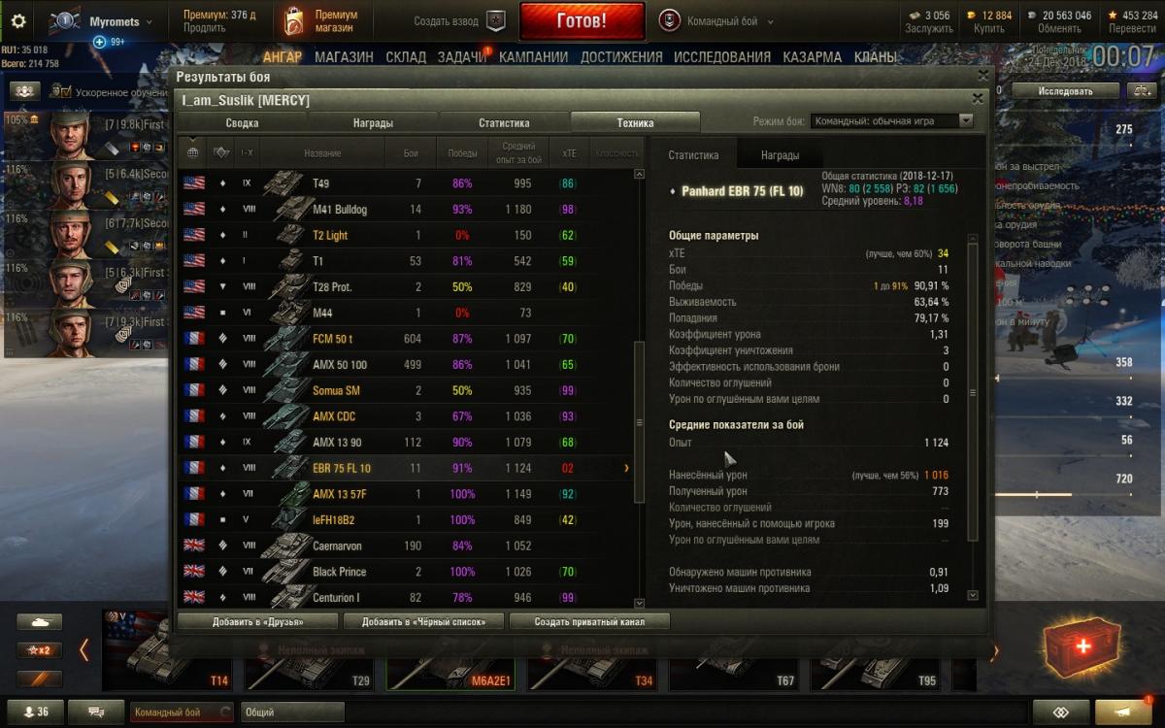The width and height of the screenshot is (1165, 728).
Task: Open chat channels speech-bubble icon
Action: coord(96,711)
